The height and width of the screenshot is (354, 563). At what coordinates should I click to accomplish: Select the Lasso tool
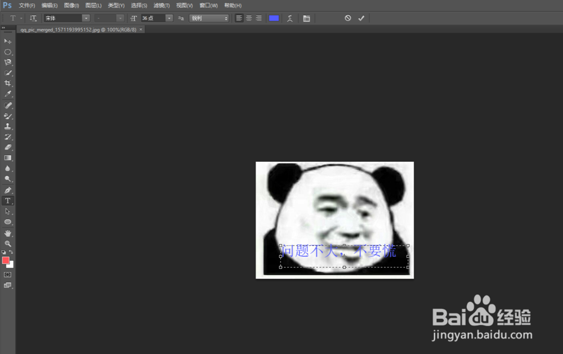coord(7,62)
